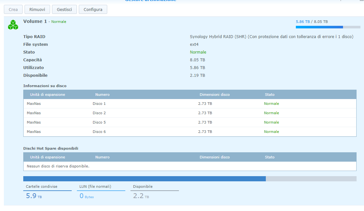Click Dimensioni disco header in Hot Spare table

click(214, 157)
